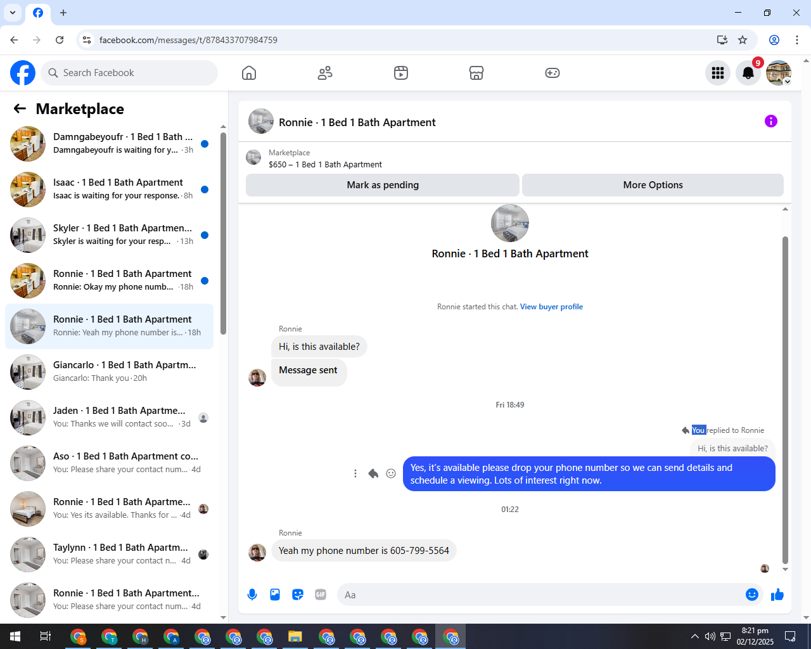Open conversation information purple icon

pyautogui.click(x=771, y=121)
